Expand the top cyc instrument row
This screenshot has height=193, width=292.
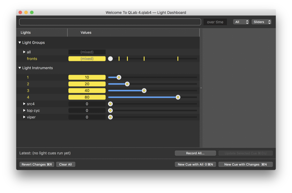[24, 111]
